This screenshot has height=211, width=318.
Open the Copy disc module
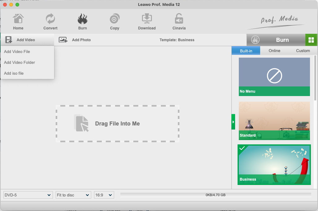(115, 22)
